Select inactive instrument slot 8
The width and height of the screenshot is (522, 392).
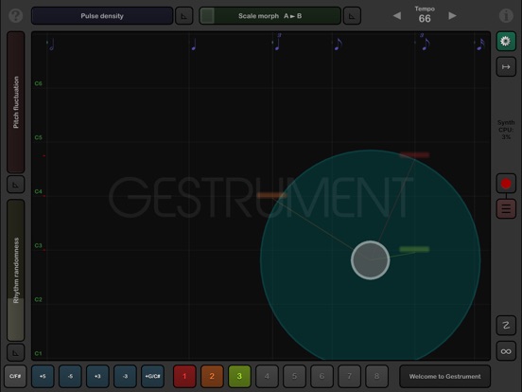(377, 376)
